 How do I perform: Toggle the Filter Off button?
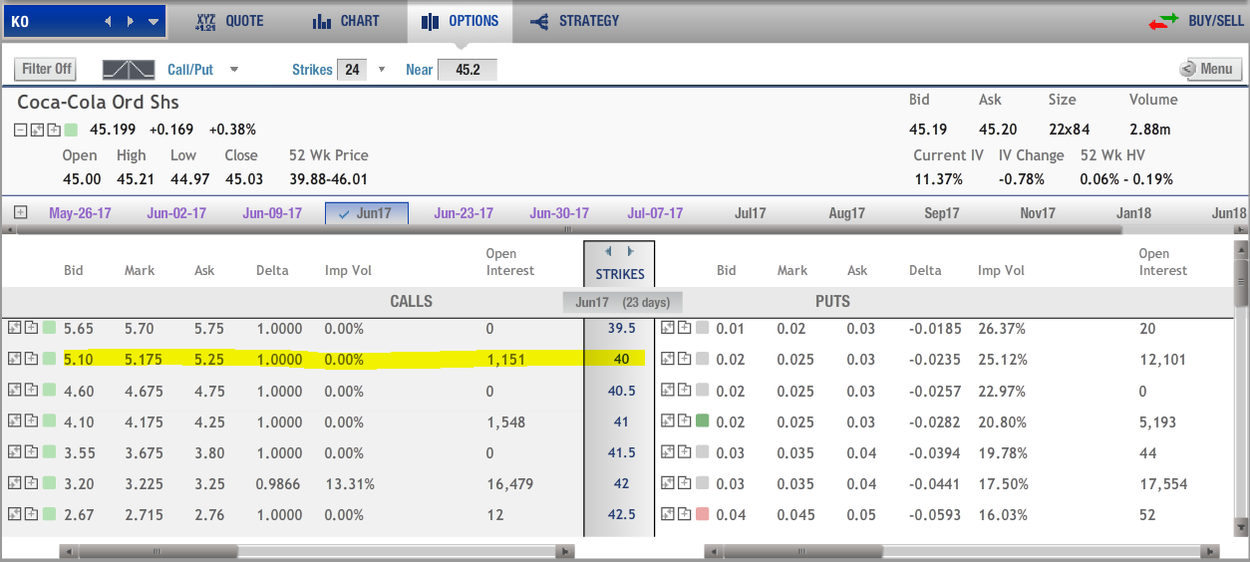pos(47,69)
